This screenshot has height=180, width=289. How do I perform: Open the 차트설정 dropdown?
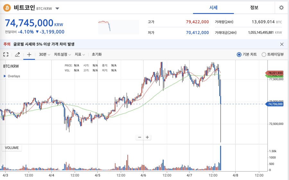pyautogui.click(x=62, y=54)
